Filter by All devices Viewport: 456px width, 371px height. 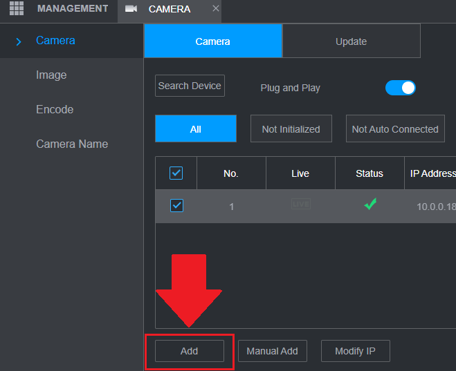195,129
